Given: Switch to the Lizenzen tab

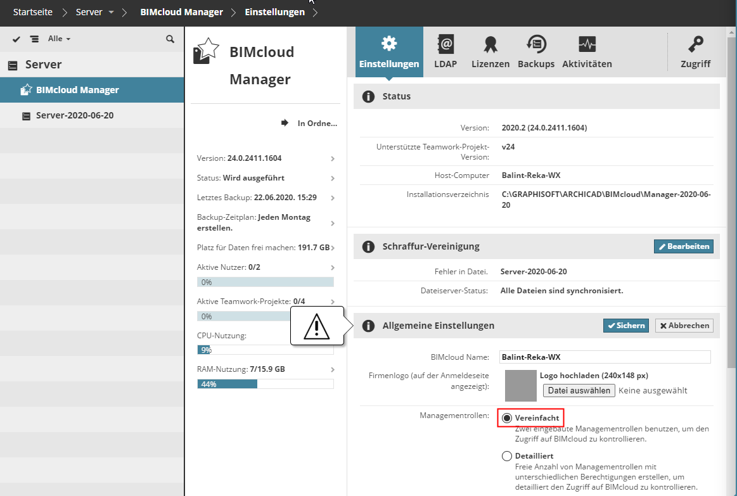Looking at the screenshot, I should 490,52.
